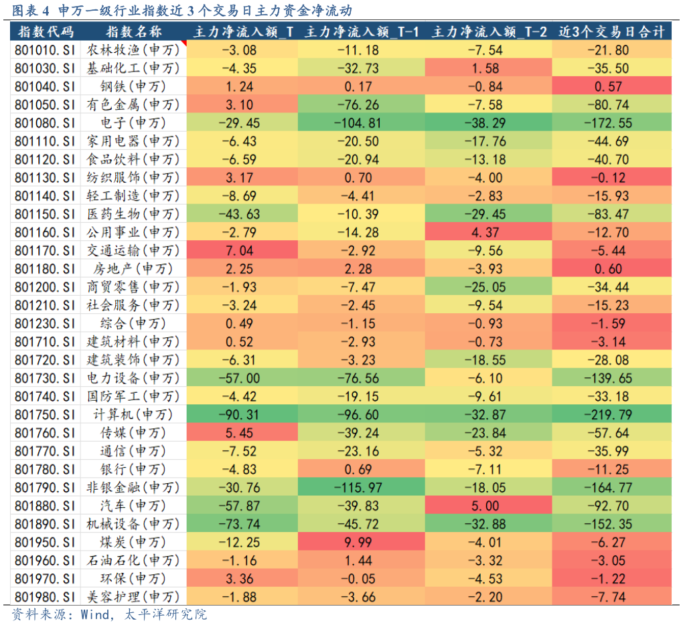Click the 9.99 cell in 煤炭 row
The image size is (683, 625).
(x=361, y=542)
